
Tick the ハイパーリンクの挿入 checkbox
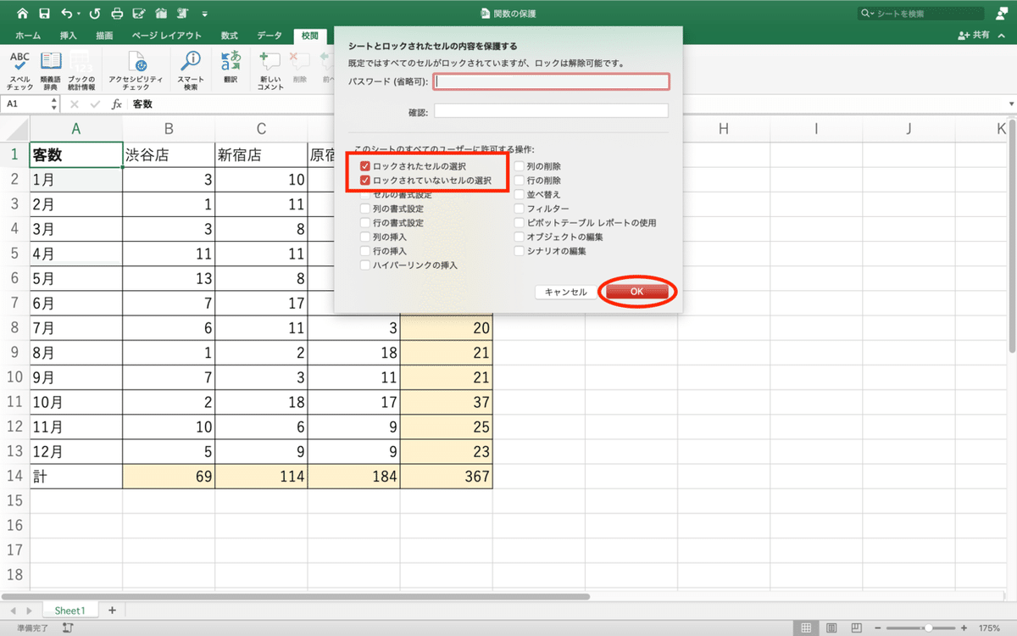(365, 265)
